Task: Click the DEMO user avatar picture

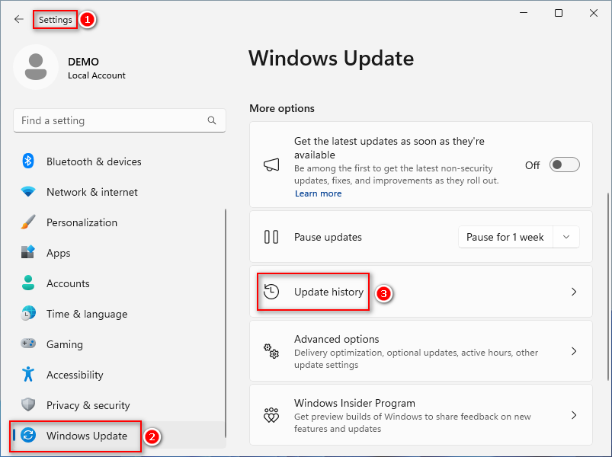Action: pos(36,67)
